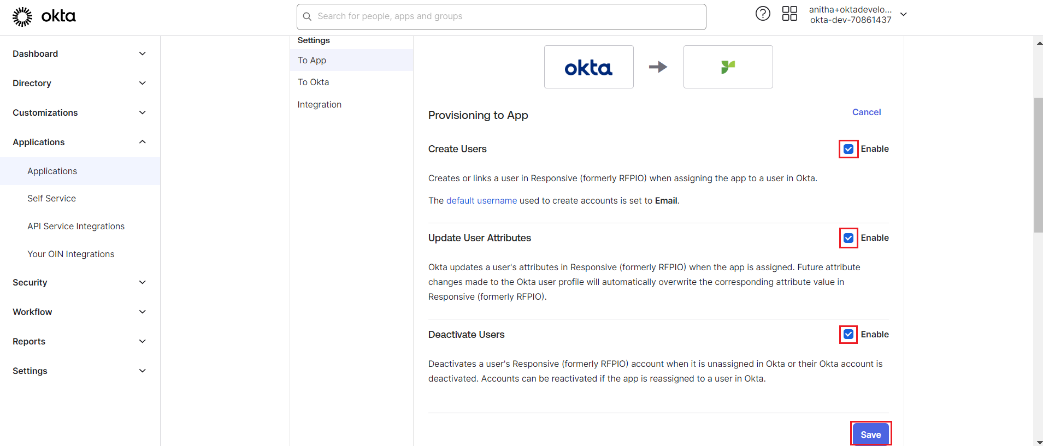Viewport: 1043px width, 446px height.
Task: Click the Directory sidebar label
Action: coord(32,83)
